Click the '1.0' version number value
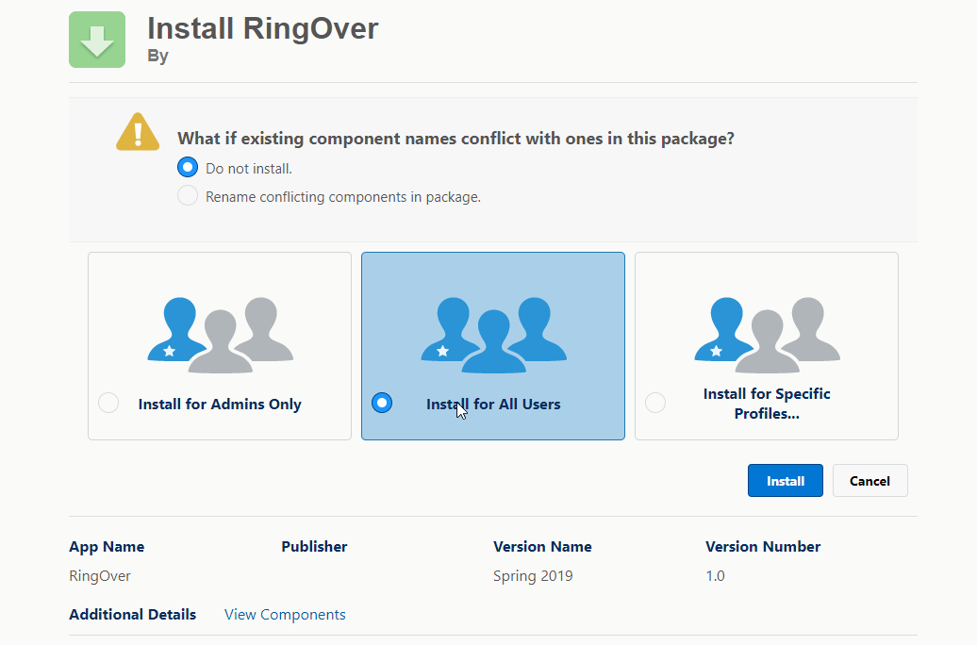The image size is (977, 645). (x=715, y=576)
